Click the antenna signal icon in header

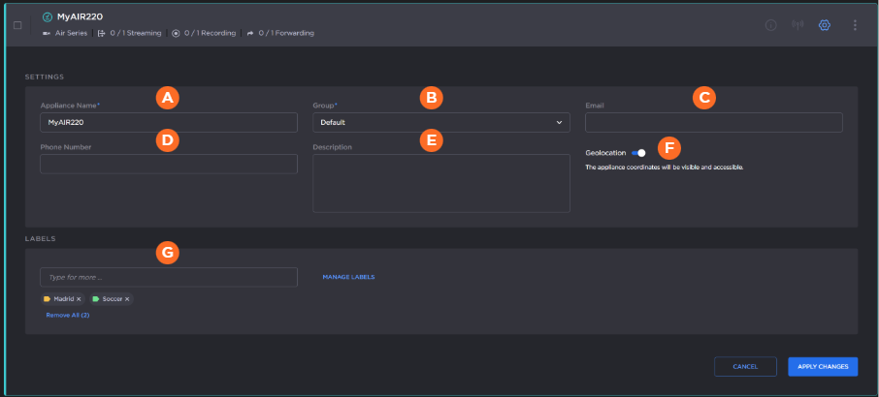tap(798, 25)
